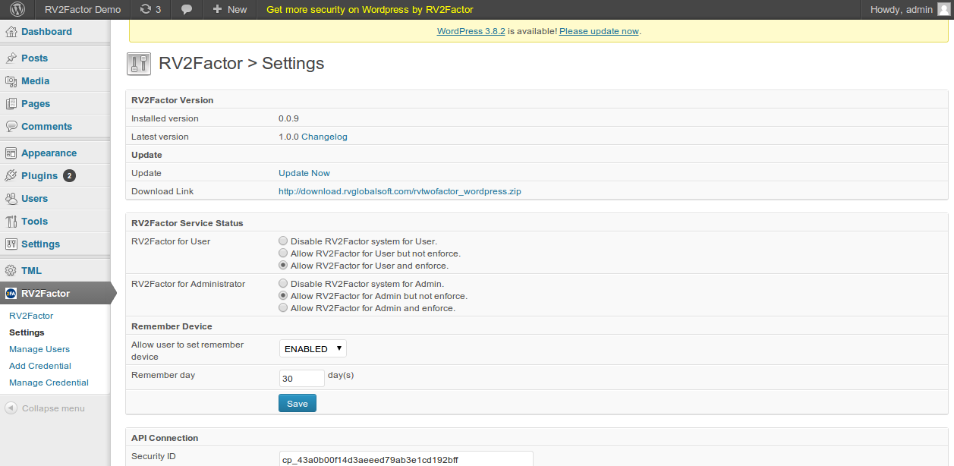Click the Collapse menu label
The height and width of the screenshot is (466, 954).
pyautogui.click(x=53, y=408)
